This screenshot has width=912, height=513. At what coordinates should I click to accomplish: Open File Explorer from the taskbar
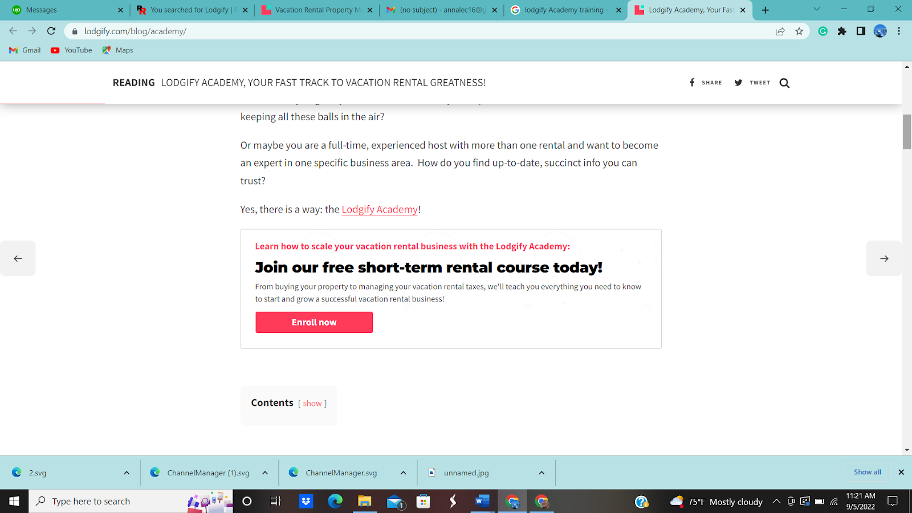pos(364,501)
